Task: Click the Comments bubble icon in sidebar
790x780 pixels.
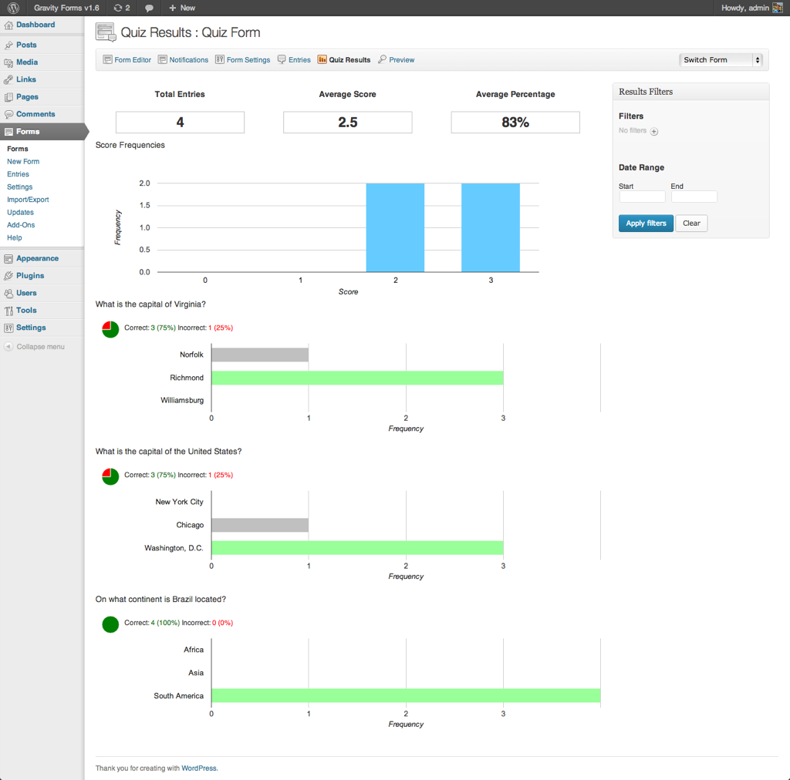Action: point(8,114)
